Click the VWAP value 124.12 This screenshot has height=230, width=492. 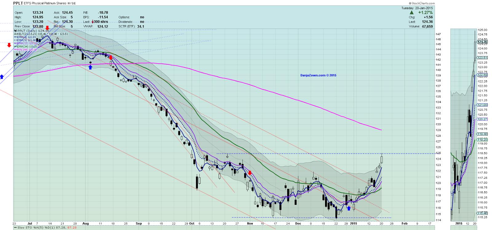coord(103,26)
